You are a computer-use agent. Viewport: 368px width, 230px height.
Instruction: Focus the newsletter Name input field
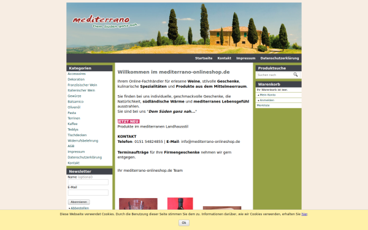(x=88, y=182)
